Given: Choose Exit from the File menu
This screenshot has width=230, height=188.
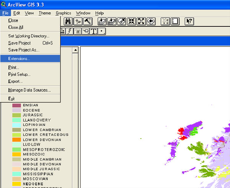Looking at the screenshot, I should pos(30,99).
